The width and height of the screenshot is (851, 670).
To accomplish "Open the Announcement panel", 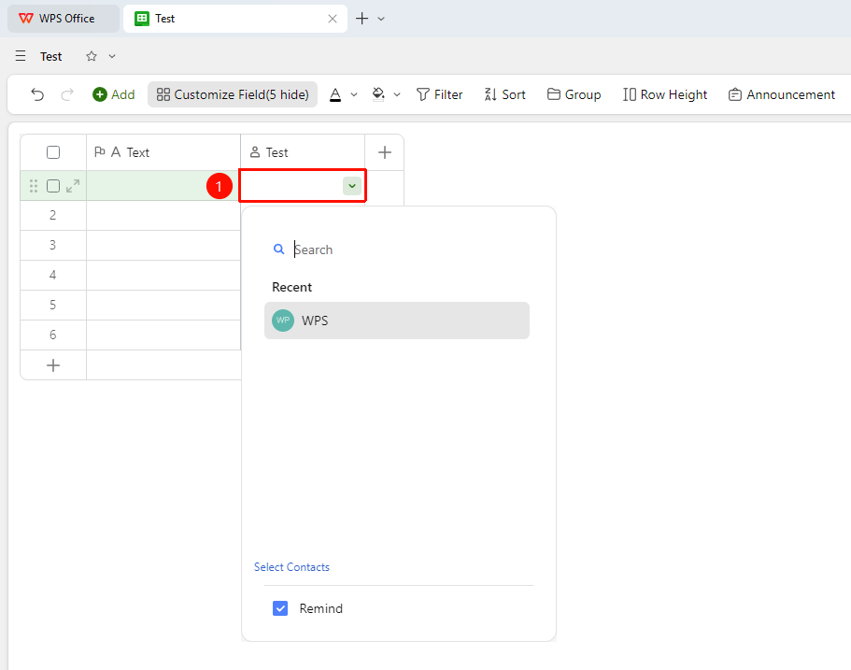I will pyautogui.click(x=782, y=94).
